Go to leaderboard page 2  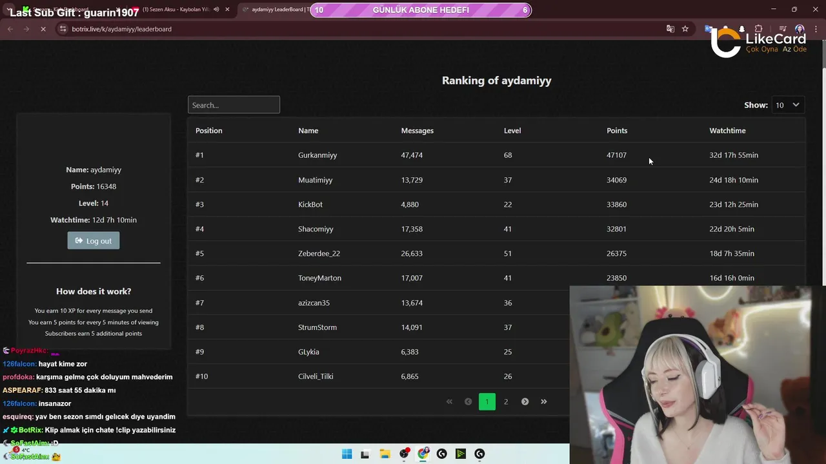tap(506, 401)
